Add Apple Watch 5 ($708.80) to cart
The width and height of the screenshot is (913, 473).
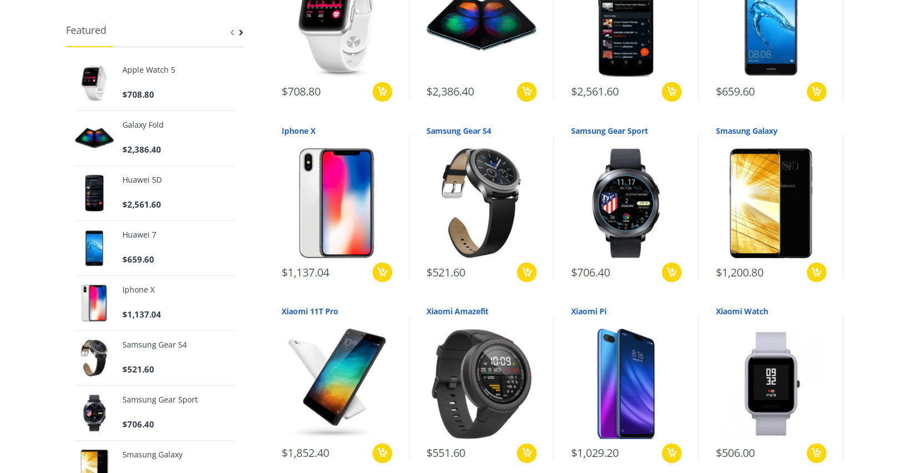382,92
